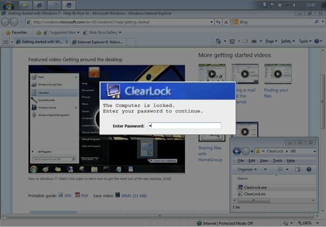The image size is (326, 227).
Task: Open the Favorites star button
Action: click(16, 33)
